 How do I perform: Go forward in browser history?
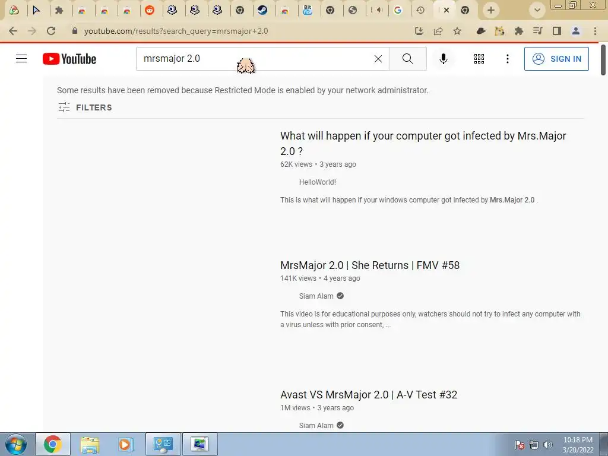32,31
